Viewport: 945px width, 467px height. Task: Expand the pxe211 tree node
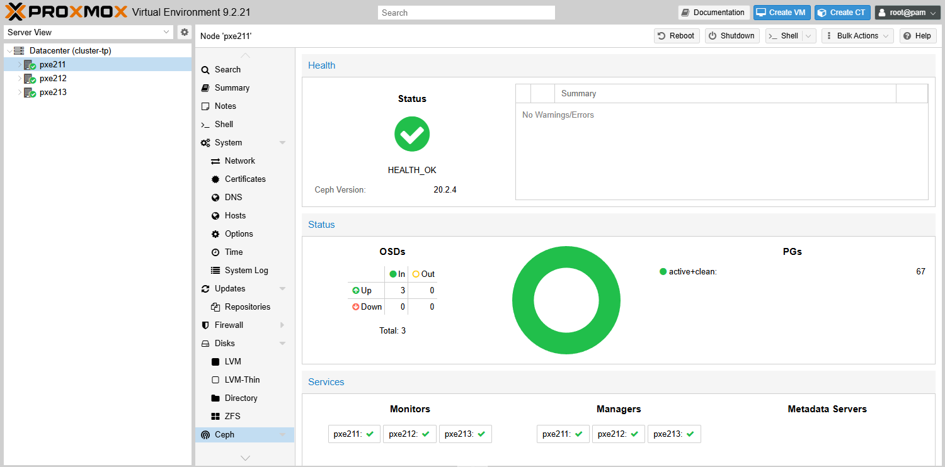20,65
